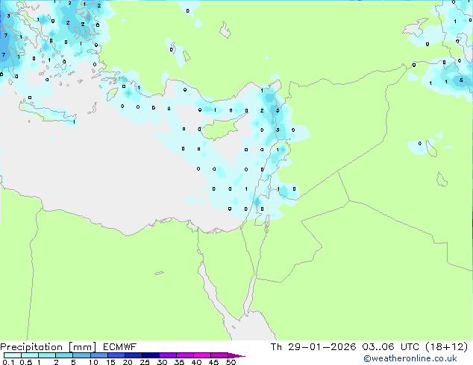Click the 15–20 mm legend swatch
The image size is (473, 365).
[x=116, y=355]
